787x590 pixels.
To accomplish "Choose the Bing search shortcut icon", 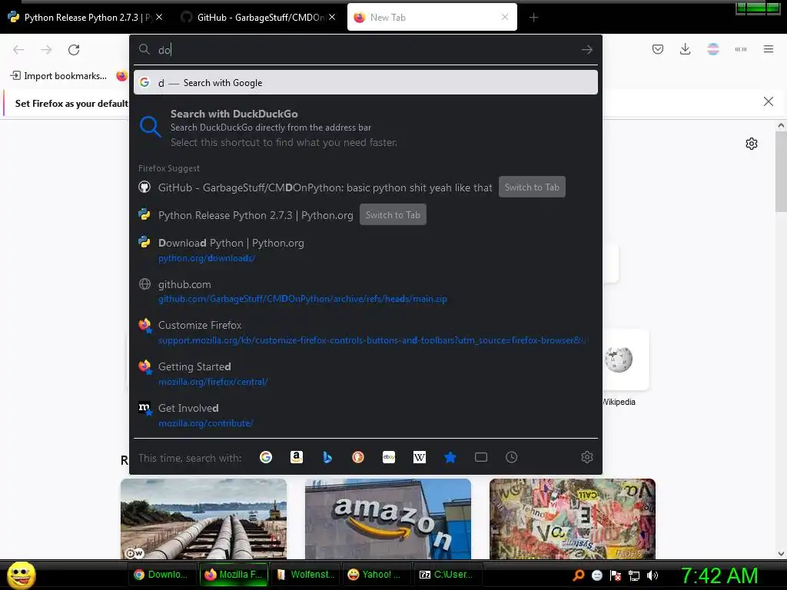I will tap(327, 457).
